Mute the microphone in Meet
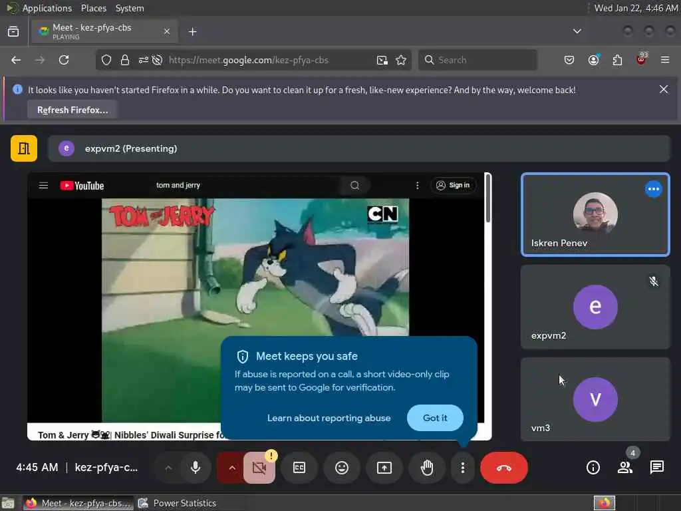Viewport: 681px width, 511px height. click(196, 468)
